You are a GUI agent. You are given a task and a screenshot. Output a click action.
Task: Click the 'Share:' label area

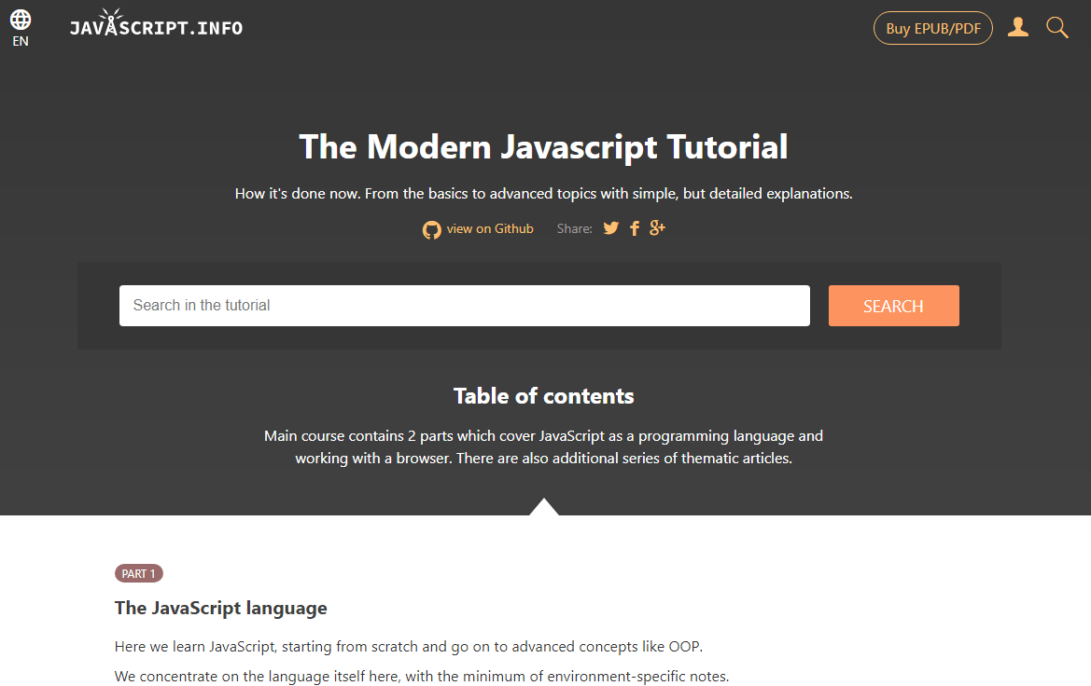[574, 227]
